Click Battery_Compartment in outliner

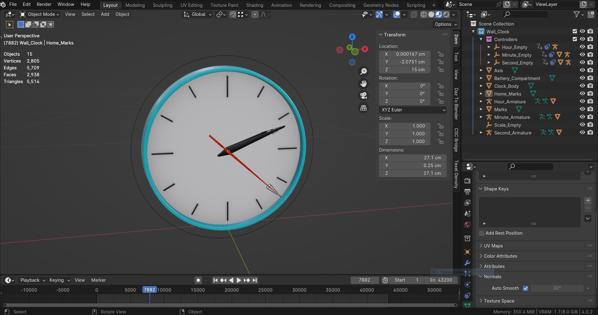pyautogui.click(x=517, y=78)
